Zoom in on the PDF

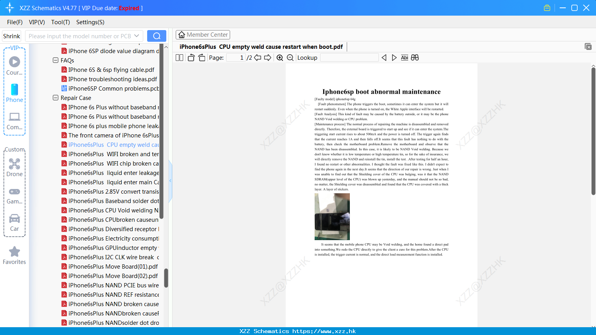280,58
